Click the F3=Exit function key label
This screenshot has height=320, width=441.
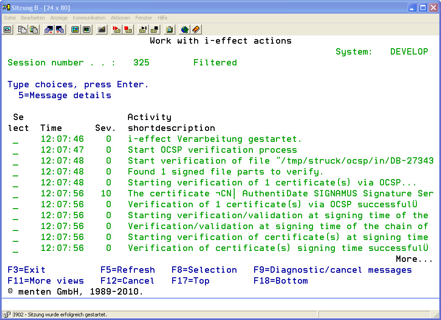(x=26, y=270)
